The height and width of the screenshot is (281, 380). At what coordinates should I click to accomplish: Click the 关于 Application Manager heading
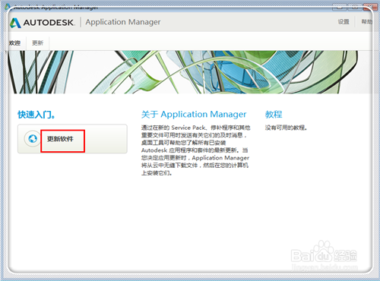(194, 114)
